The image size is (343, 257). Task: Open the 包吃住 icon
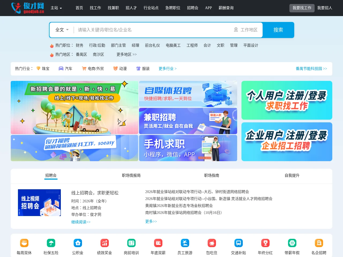pos(212,243)
